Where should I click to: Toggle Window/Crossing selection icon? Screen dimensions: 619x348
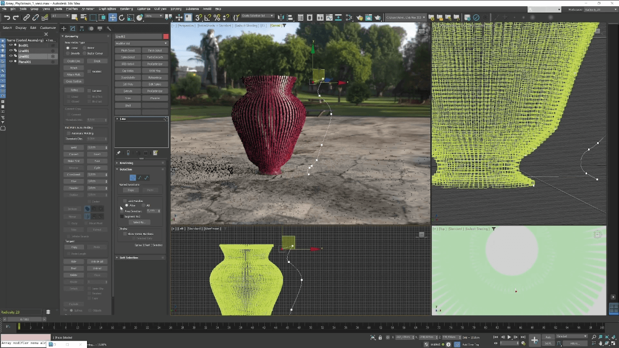(x=103, y=17)
